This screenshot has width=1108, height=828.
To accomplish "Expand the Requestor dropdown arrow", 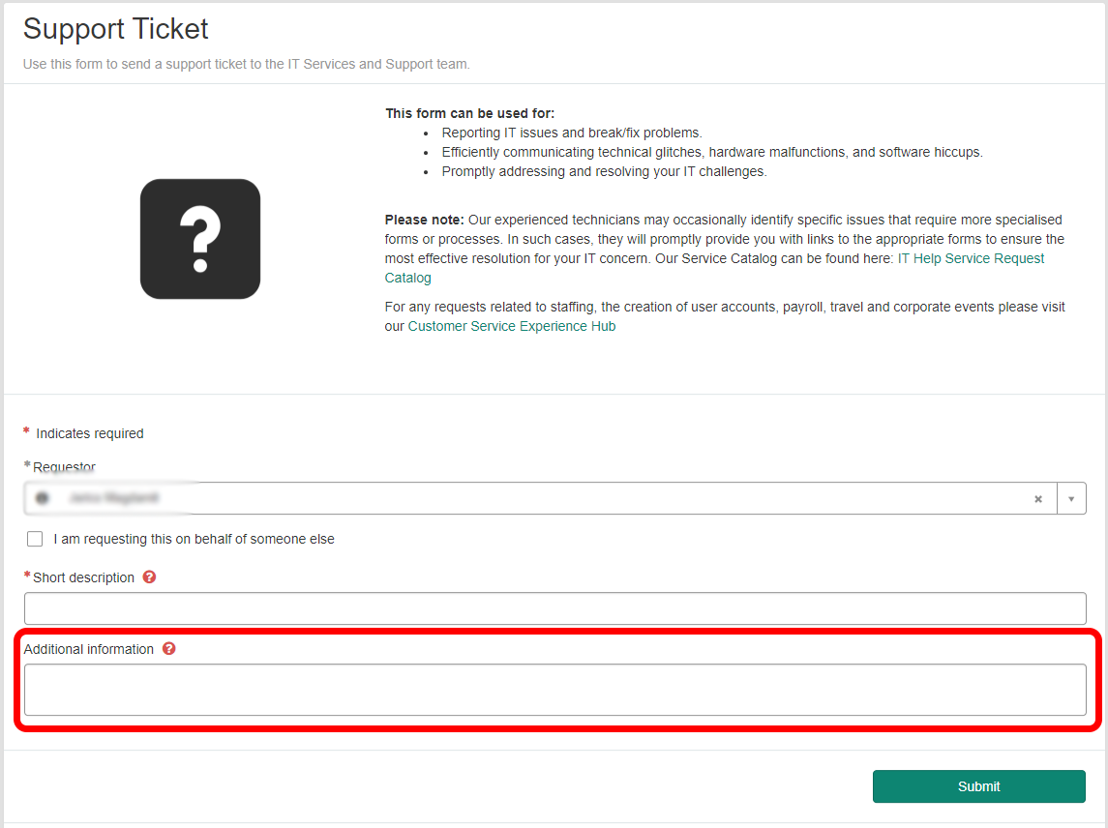I will [1071, 499].
